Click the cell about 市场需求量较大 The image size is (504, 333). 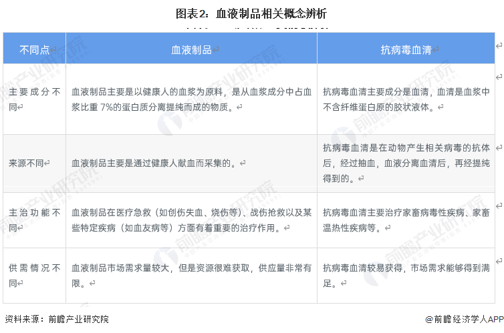191,275
